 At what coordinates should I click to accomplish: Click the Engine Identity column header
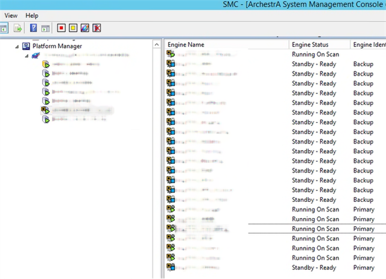369,45
